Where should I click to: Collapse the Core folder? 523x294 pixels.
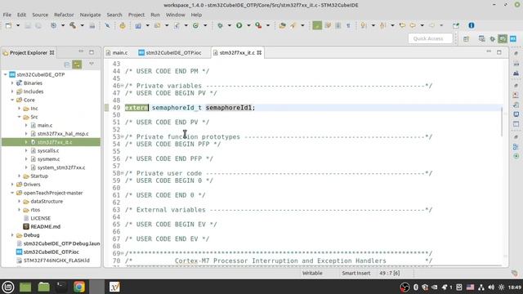coord(12,100)
